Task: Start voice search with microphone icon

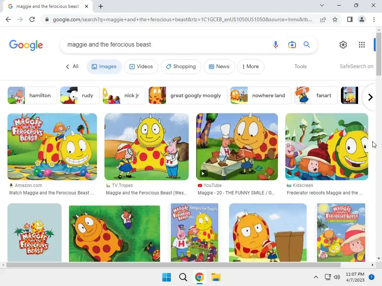Action: 276,45
